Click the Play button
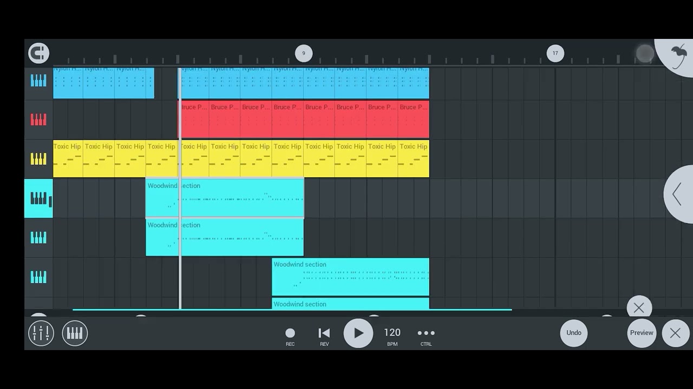The width and height of the screenshot is (693, 389). point(358,333)
